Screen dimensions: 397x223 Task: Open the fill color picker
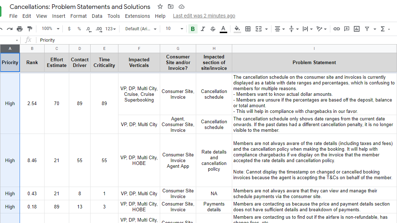tap(237, 29)
